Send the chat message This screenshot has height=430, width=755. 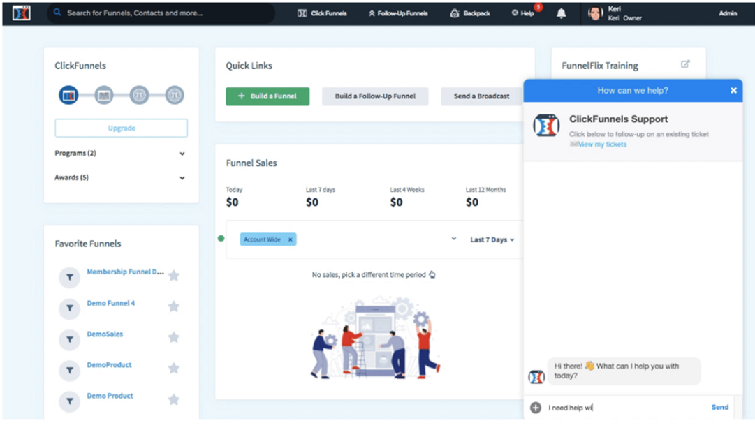coord(720,408)
